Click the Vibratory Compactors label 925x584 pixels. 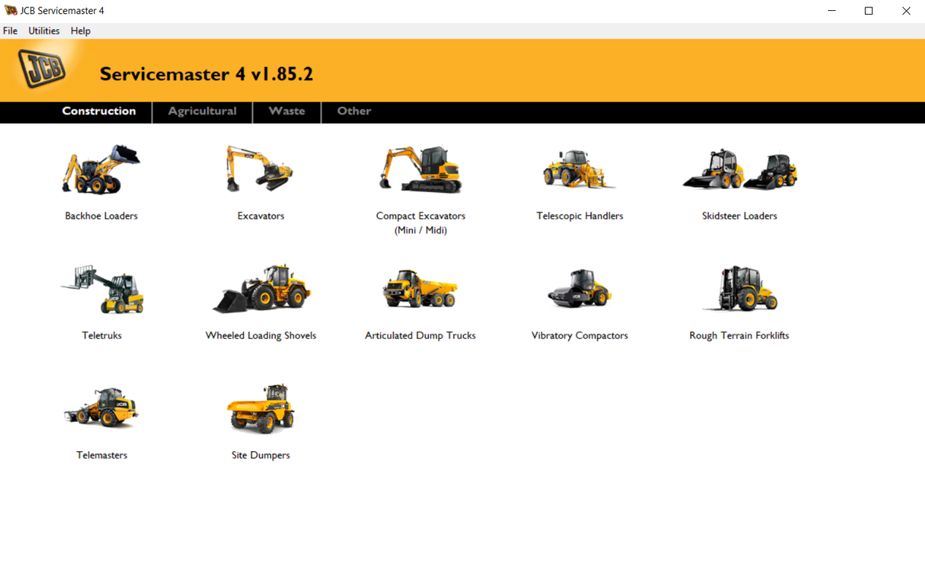(x=580, y=336)
